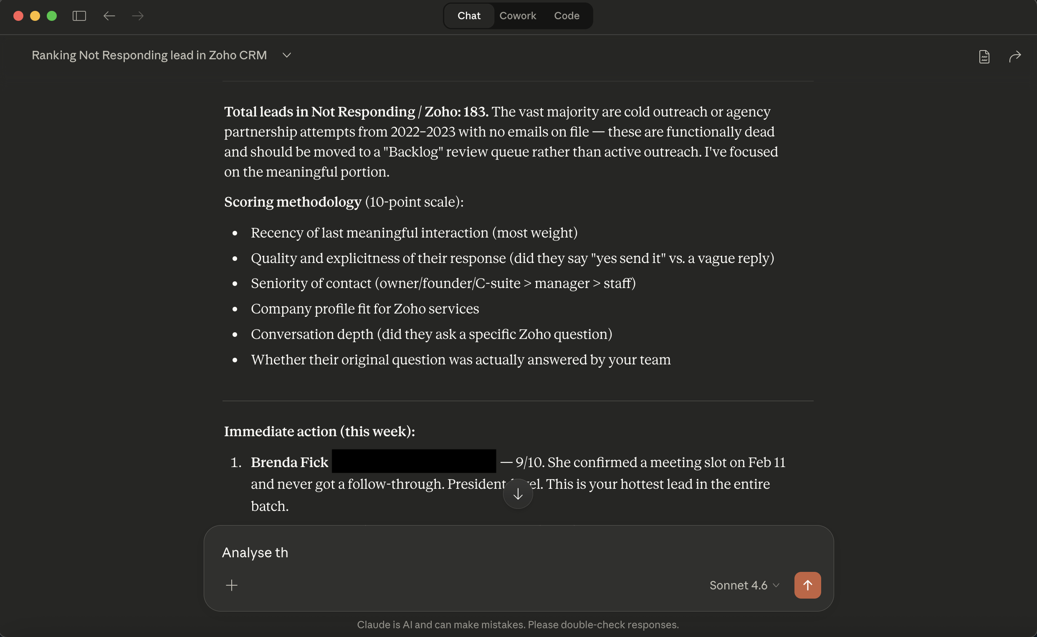Click the plus attachment icon
This screenshot has height=637, width=1037.
tap(232, 585)
